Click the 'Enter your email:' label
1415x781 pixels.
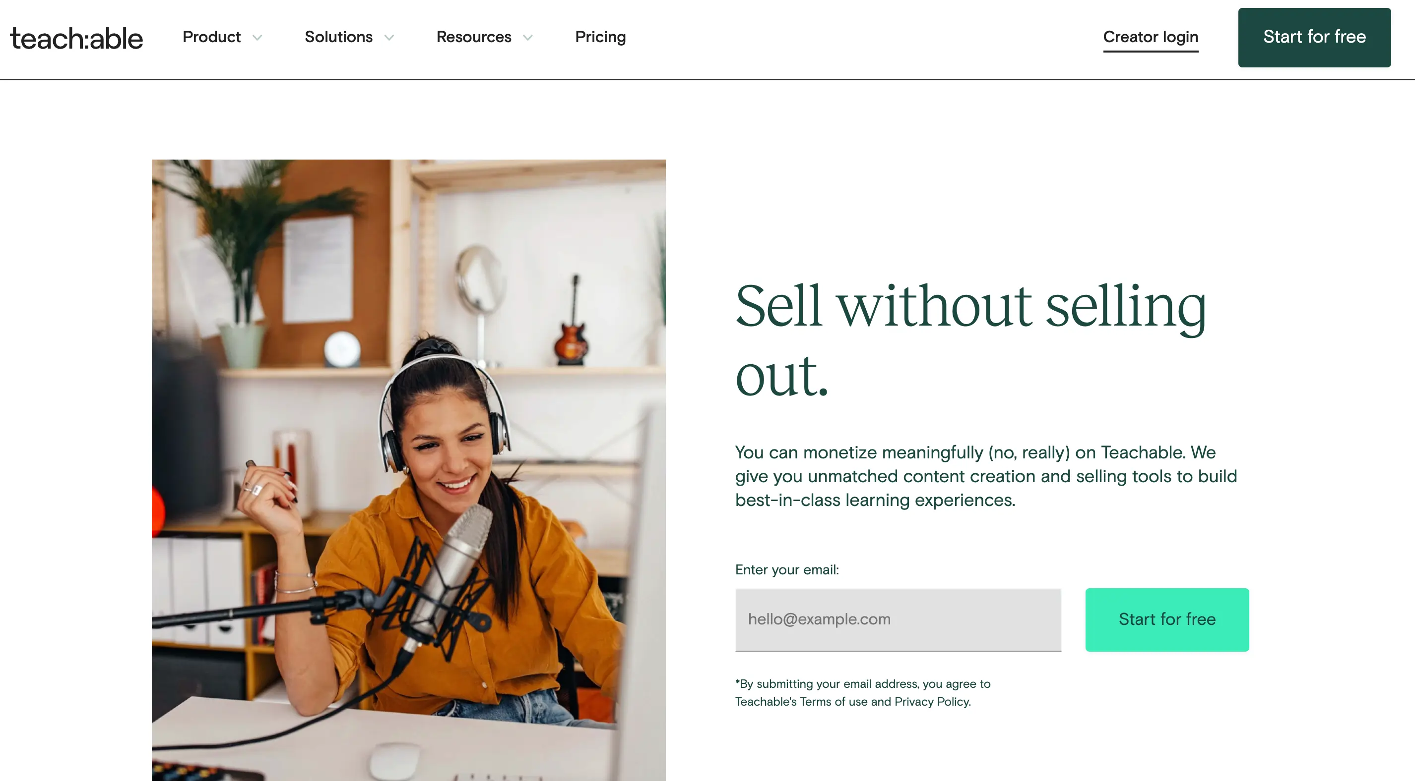786,570
